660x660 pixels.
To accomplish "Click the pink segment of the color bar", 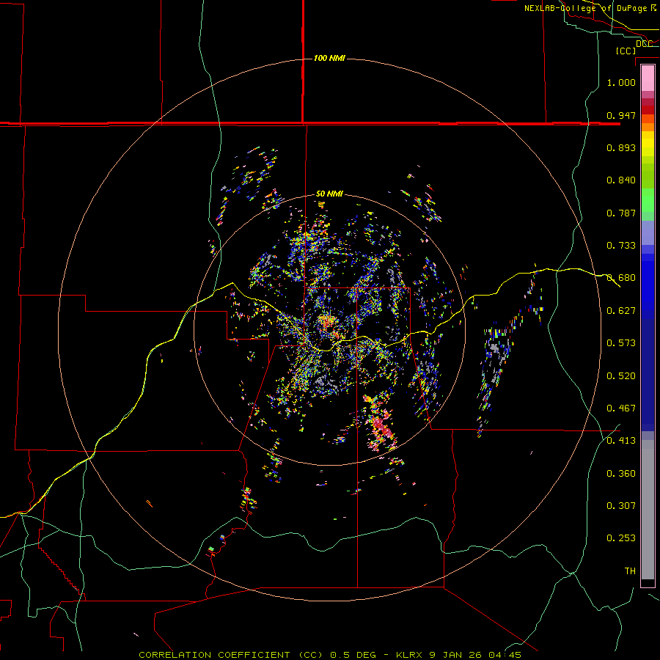I will click(x=648, y=78).
